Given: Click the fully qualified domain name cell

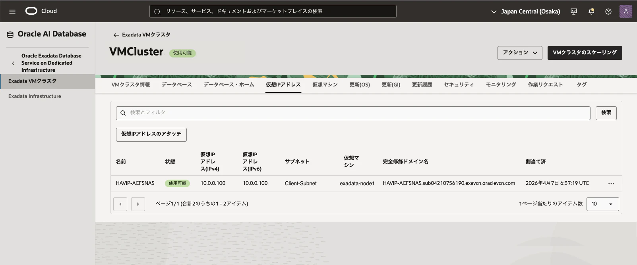Looking at the screenshot, I should [449, 183].
